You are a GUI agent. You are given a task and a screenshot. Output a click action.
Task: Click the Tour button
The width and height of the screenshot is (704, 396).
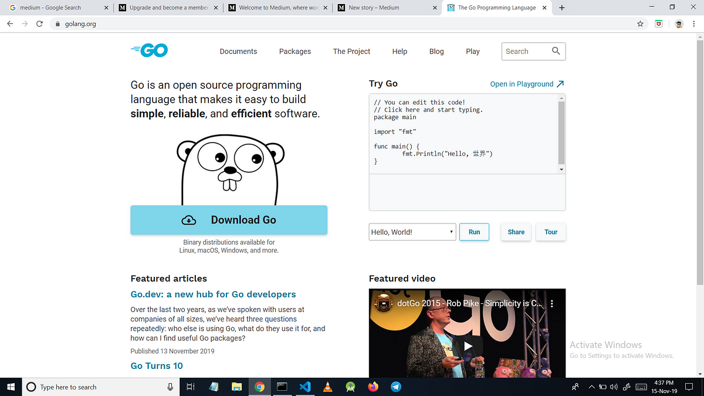tap(551, 232)
